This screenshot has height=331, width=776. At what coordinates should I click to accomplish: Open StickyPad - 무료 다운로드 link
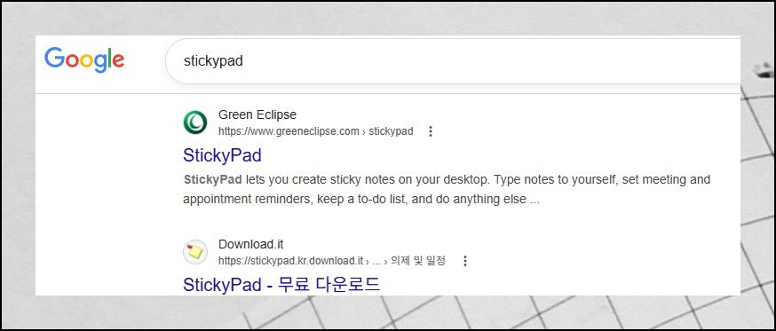(x=281, y=285)
